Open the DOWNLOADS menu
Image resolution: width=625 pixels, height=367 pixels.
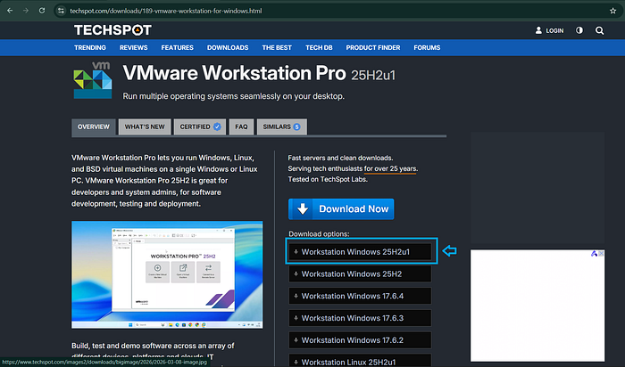228,48
